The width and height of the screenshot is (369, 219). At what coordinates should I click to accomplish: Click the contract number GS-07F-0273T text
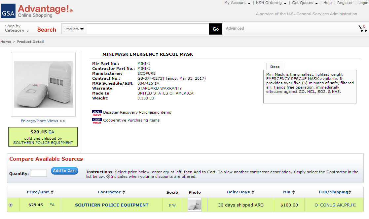[151, 78]
